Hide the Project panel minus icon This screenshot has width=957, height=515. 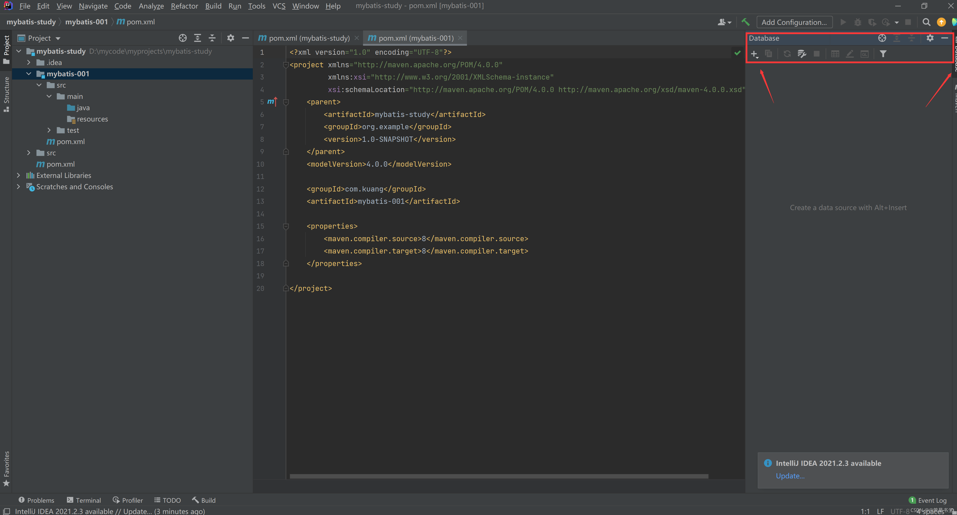(245, 38)
